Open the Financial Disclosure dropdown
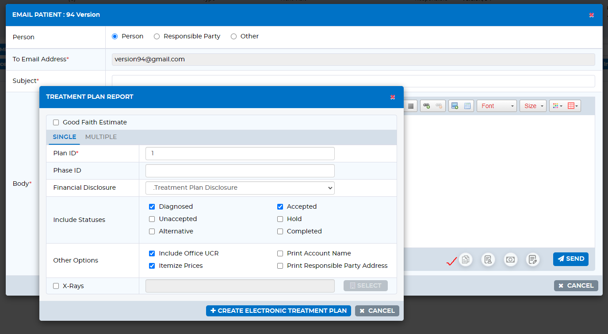The width and height of the screenshot is (608, 334). pyautogui.click(x=240, y=188)
